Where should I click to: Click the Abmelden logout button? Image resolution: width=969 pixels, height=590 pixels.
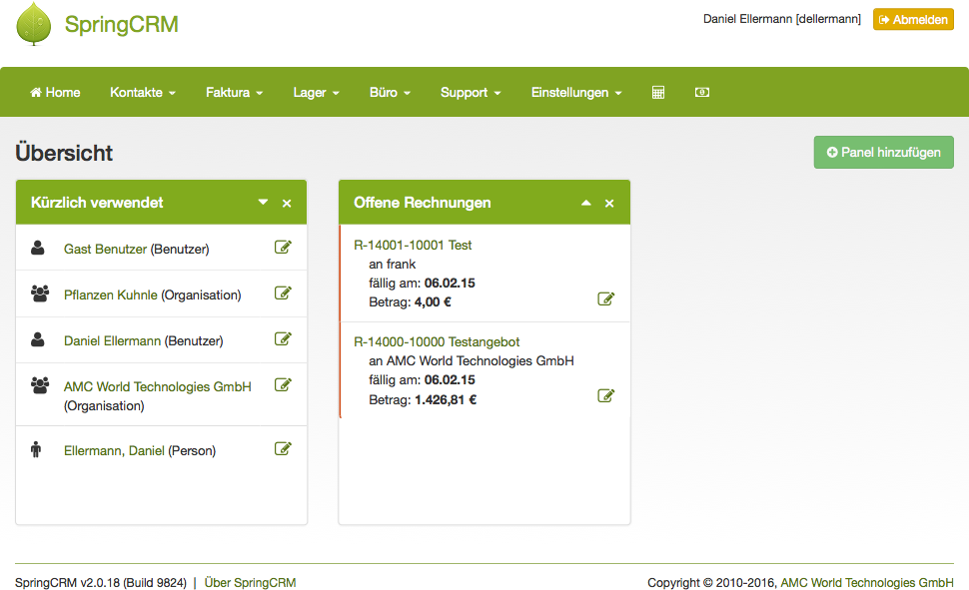(913, 19)
